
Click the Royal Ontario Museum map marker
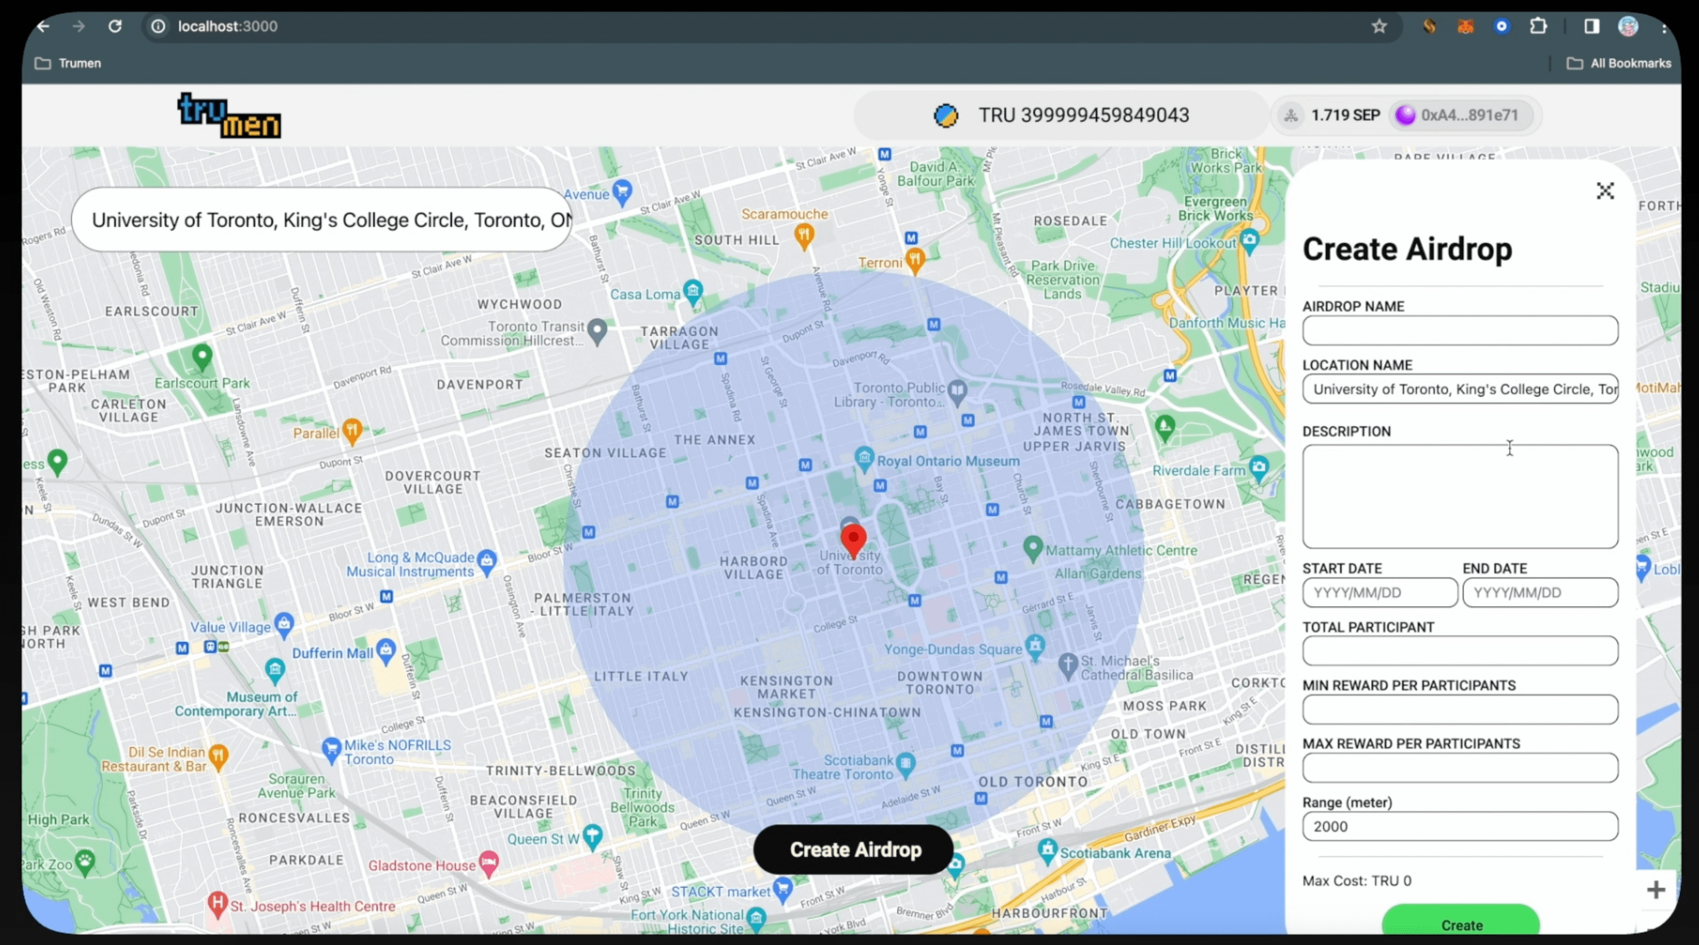[864, 458]
